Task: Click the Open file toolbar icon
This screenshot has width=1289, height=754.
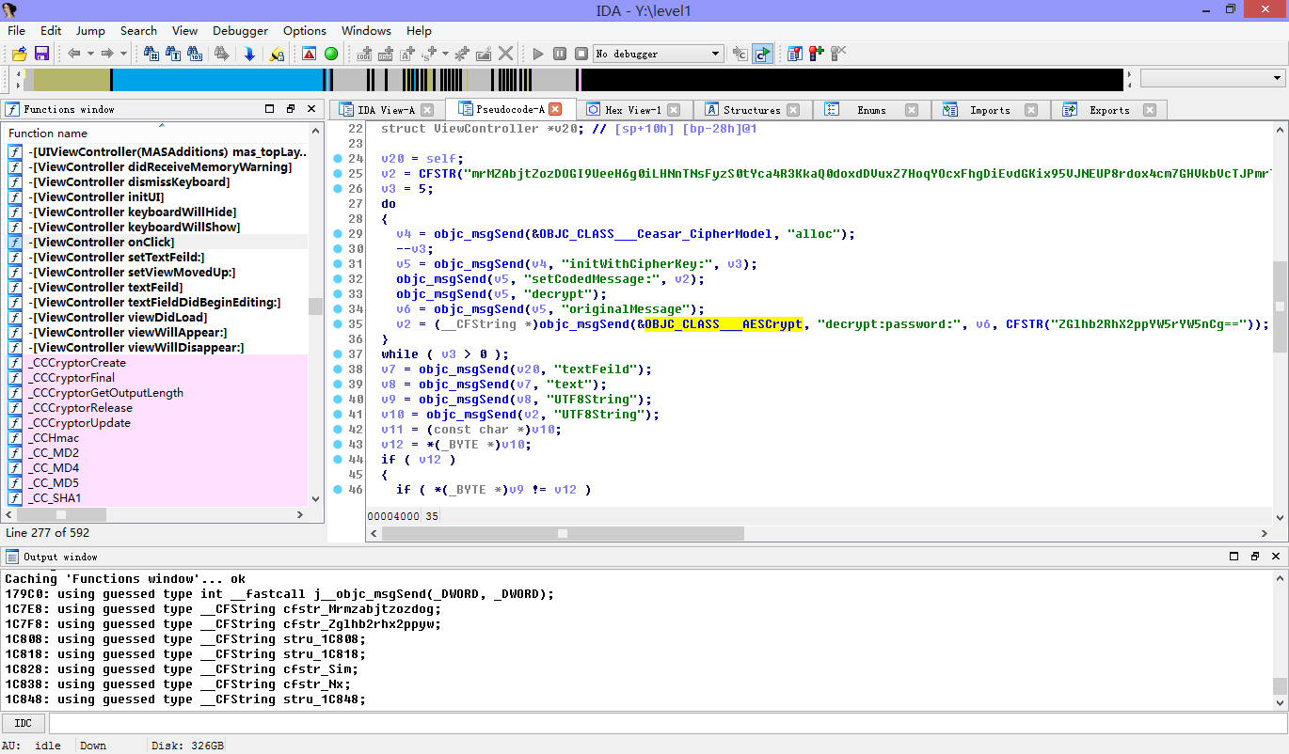Action: [19, 54]
